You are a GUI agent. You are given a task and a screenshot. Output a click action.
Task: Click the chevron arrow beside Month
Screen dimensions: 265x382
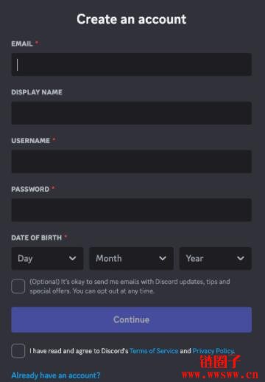[x=163, y=258]
